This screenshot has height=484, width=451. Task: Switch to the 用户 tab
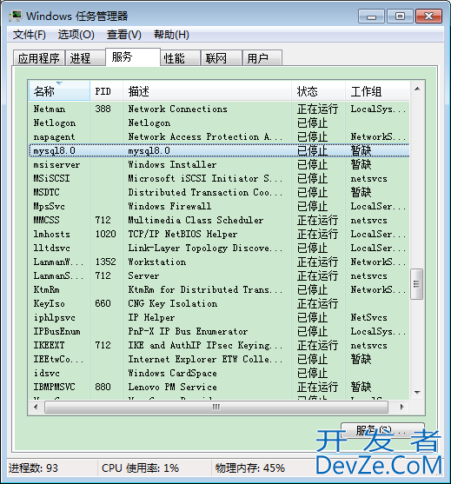(x=262, y=58)
